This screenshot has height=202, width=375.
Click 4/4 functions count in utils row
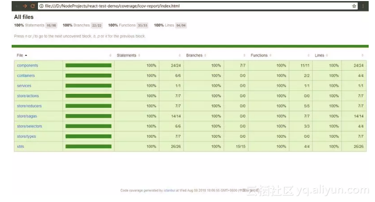tap(307, 147)
